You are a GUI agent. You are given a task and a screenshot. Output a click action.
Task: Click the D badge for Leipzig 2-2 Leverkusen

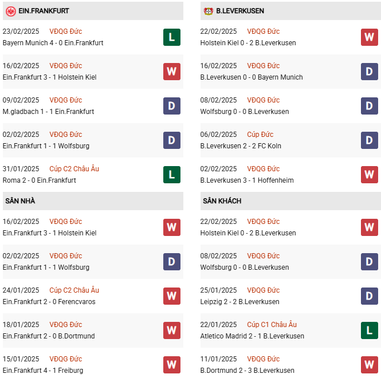(370, 296)
